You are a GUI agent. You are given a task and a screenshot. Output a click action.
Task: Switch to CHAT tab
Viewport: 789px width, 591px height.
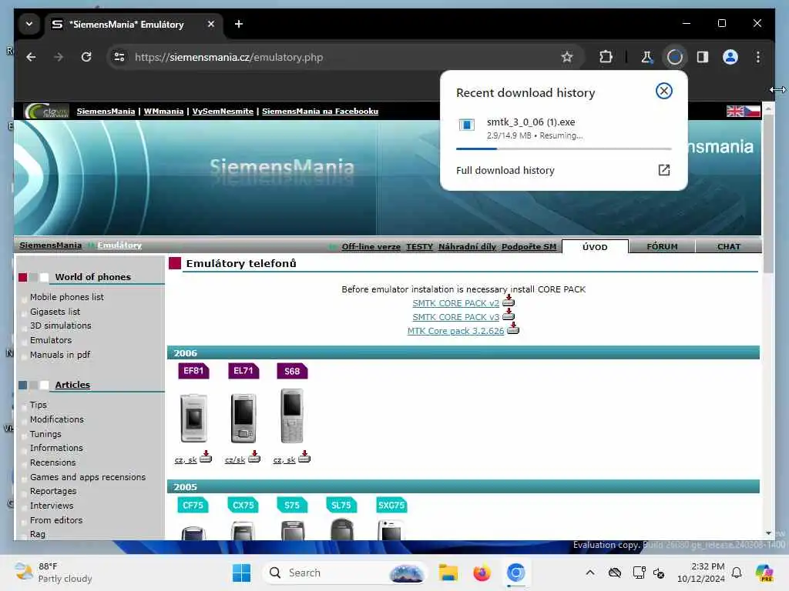[729, 247]
